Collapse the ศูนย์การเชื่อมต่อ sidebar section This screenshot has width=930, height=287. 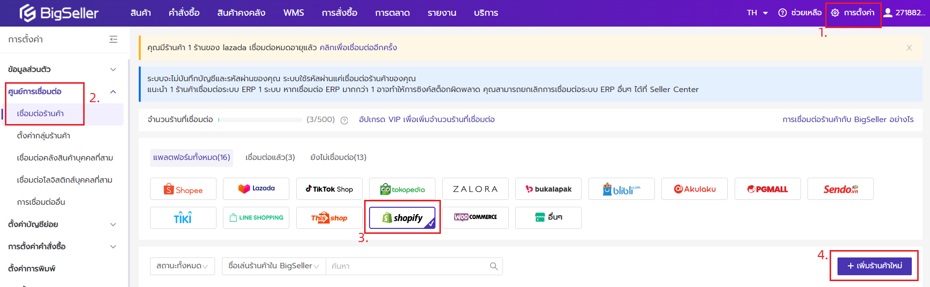tap(62, 92)
